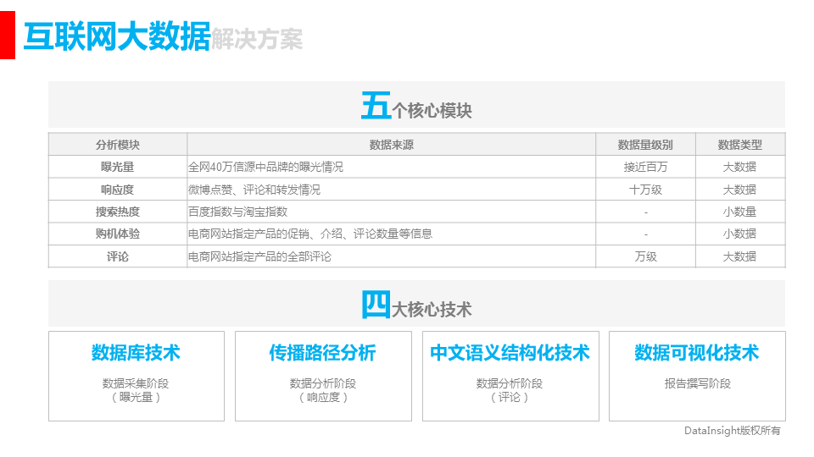The width and height of the screenshot is (814, 457).
Task: Select the 评论 cell in first column
Action: click(118, 256)
